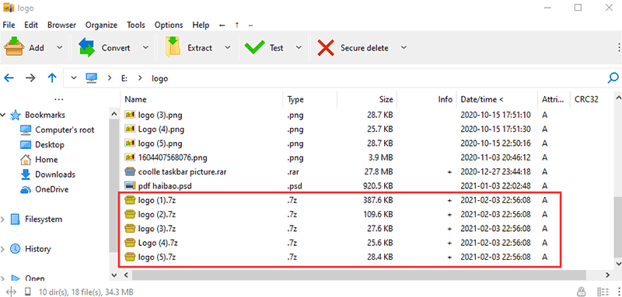Image resolution: width=622 pixels, height=297 pixels.
Task: Click the Home house icon
Action: pos(26,160)
